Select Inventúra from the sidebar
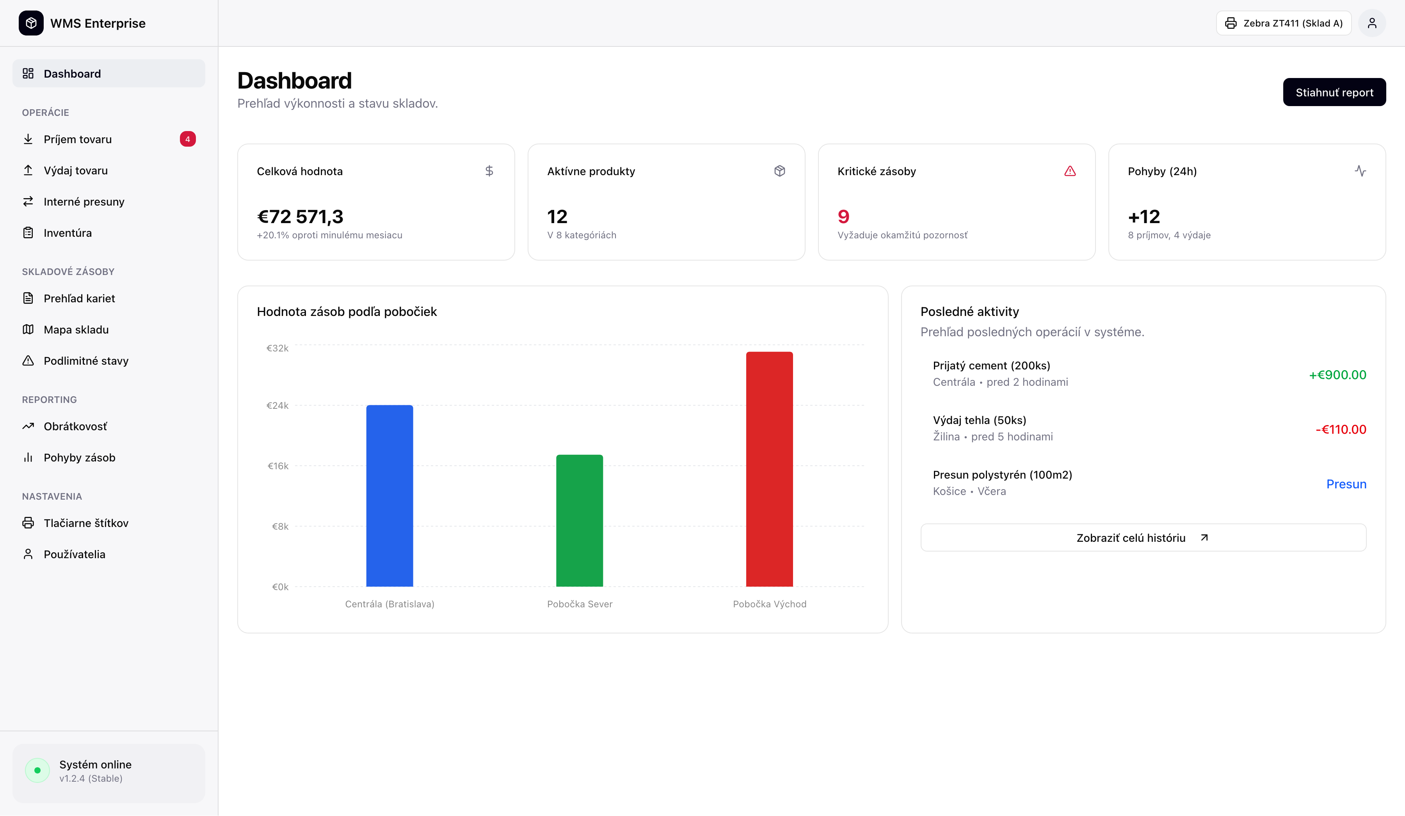Image resolution: width=1405 pixels, height=816 pixels. point(68,233)
